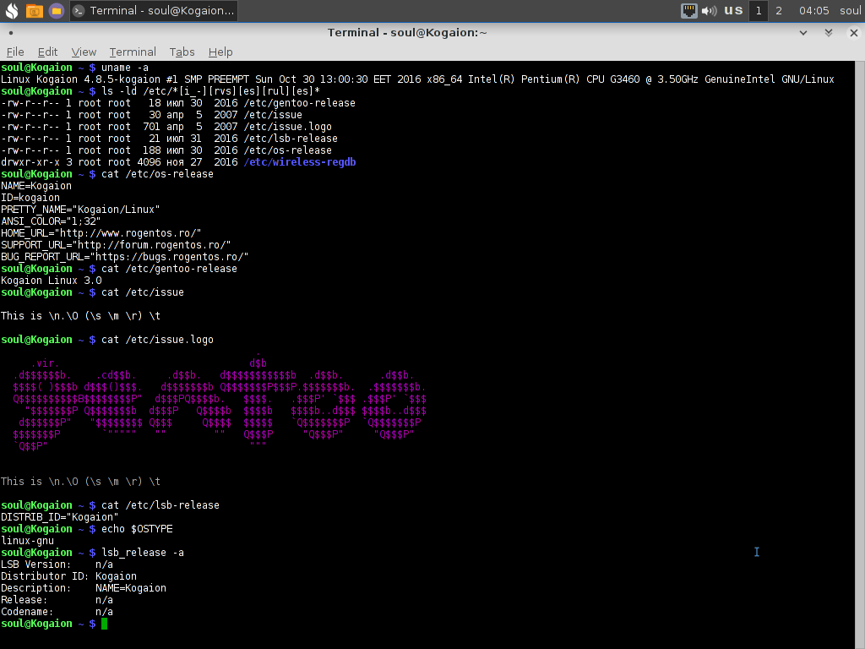Image resolution: width=865 pixels, height=649 pixels.
Task: Switch to workspace 1
Action: click(759, 10)
